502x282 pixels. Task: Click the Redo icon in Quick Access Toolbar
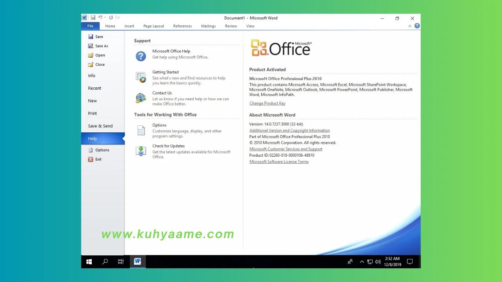tap(111, 18)
